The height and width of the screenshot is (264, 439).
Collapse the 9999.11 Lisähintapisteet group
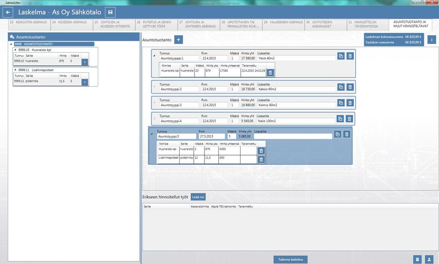pos(15,70)
